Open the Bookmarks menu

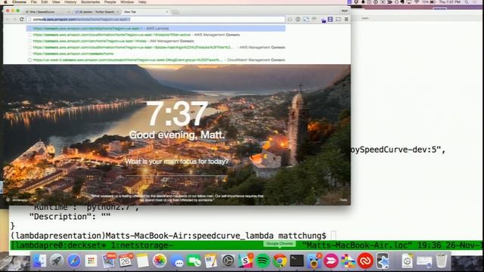pos(91,2)
